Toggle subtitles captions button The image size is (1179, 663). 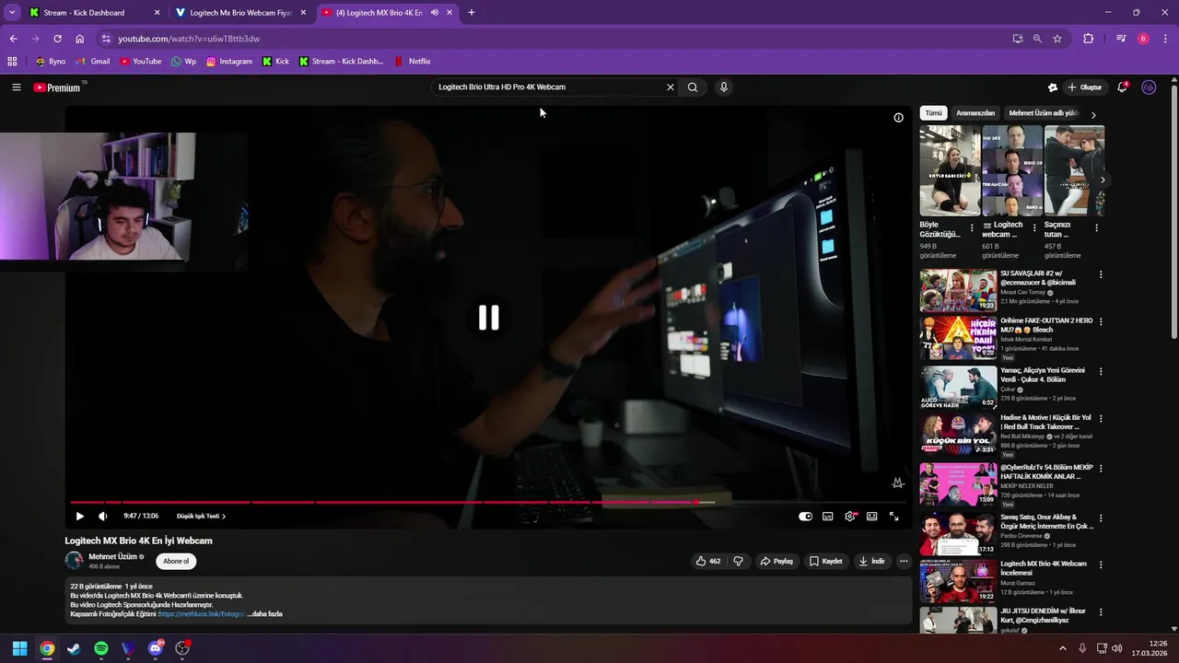pyautogui.click(x=828, y=517)
